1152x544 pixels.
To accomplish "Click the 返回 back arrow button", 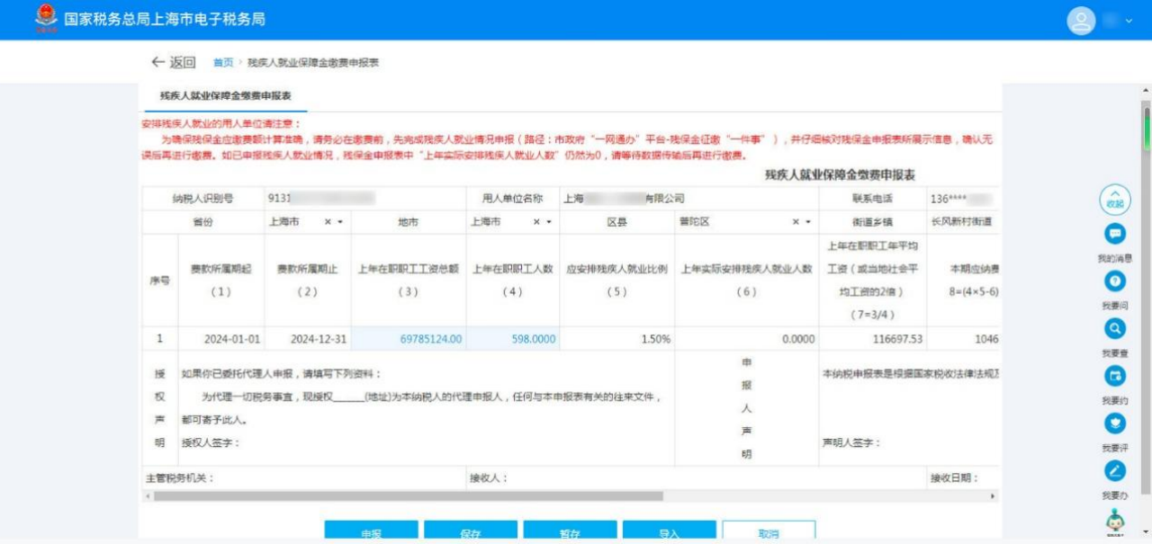I will click(x=173, y=62).
